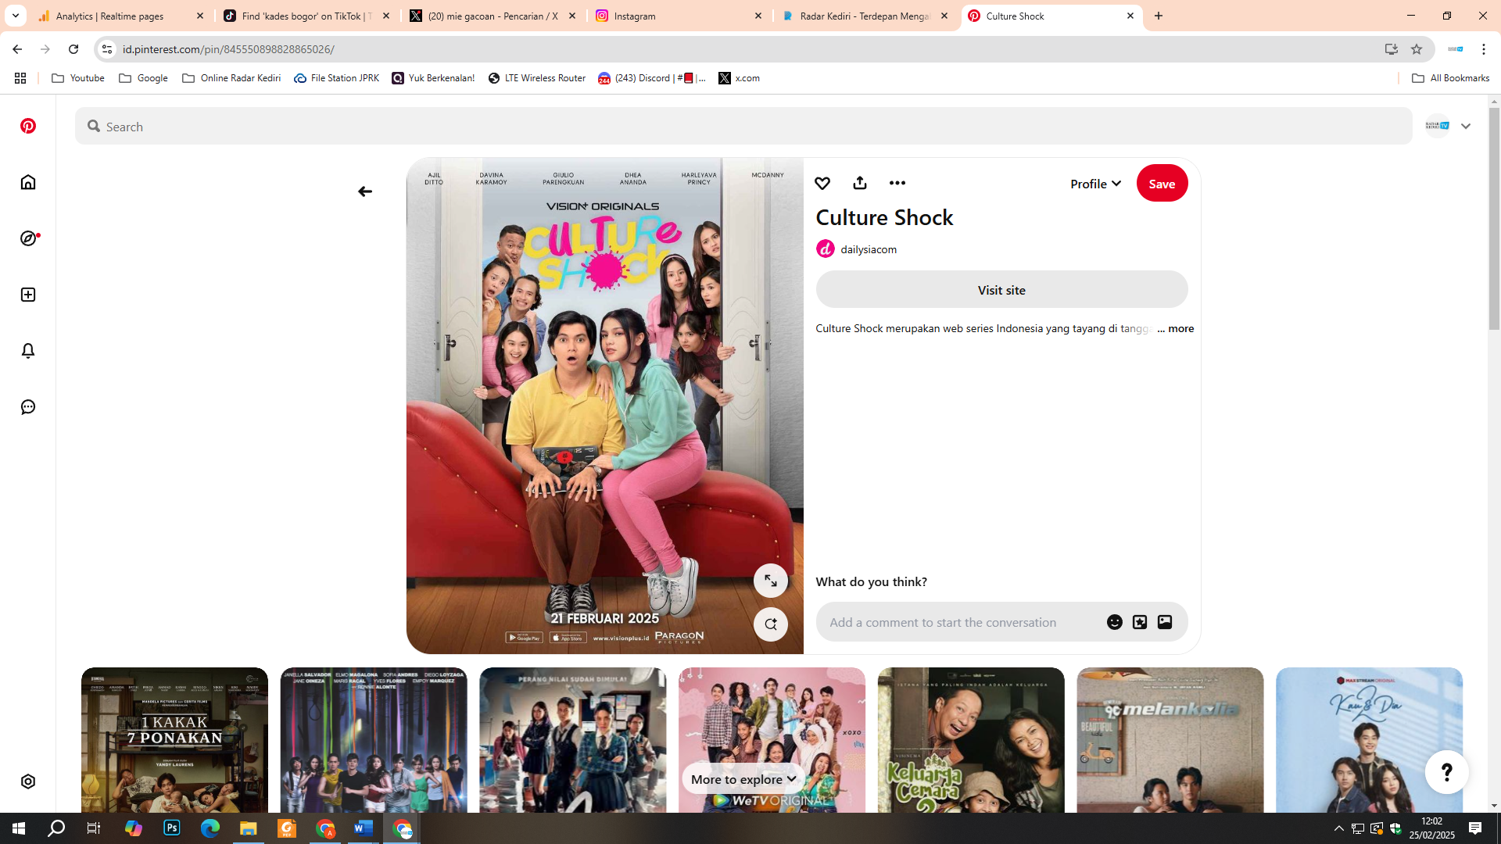Expand the pin image to full view
This screenshot has width=1501, height=844.
pos(771,581)
